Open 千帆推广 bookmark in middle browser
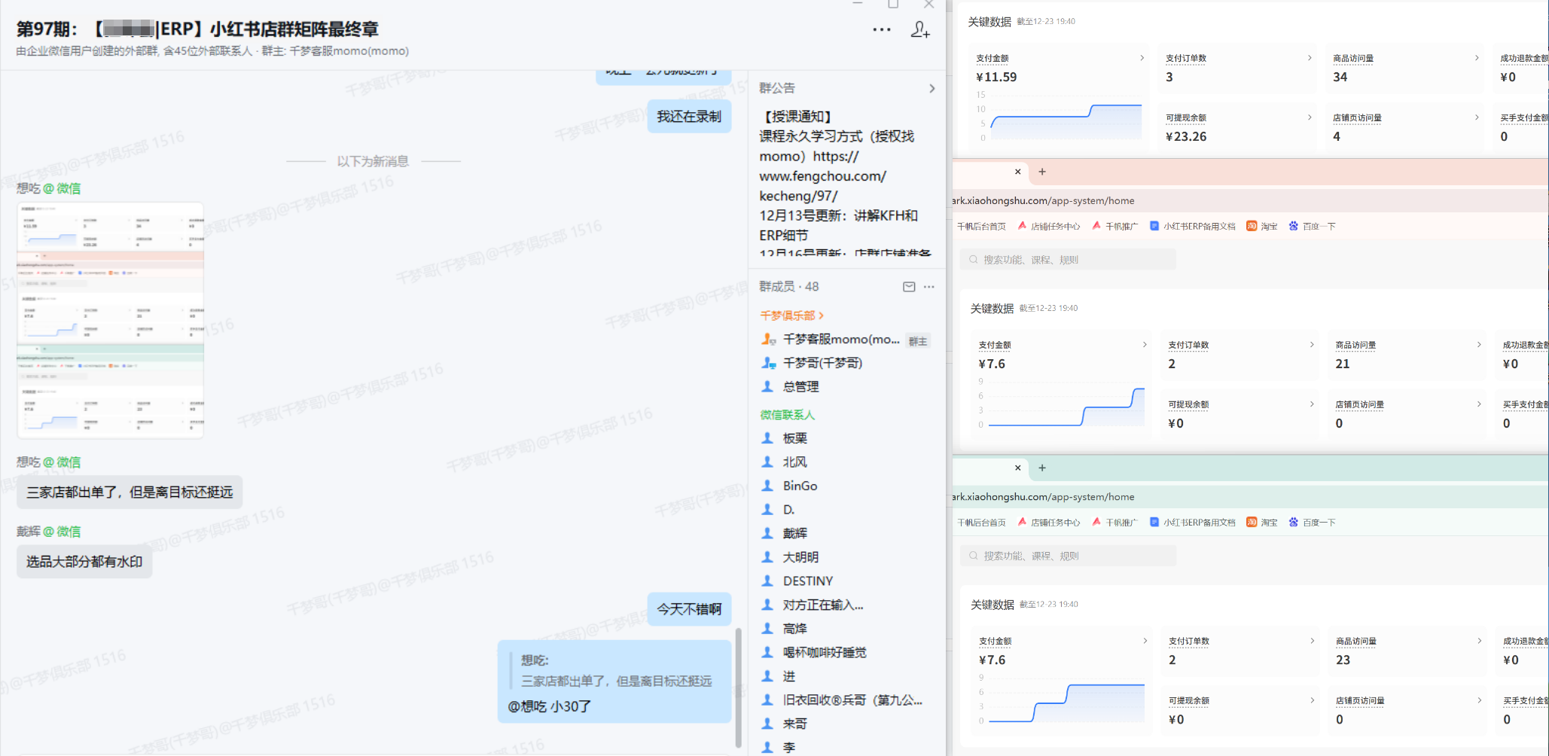Screen dimensions: 1549x756 tap(1115, 227)
